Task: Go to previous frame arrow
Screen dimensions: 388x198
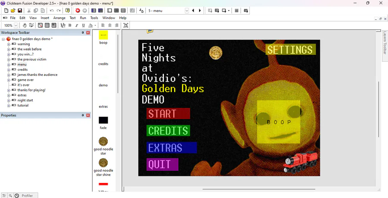Action: pyautogui.click(x=193, y=11)
